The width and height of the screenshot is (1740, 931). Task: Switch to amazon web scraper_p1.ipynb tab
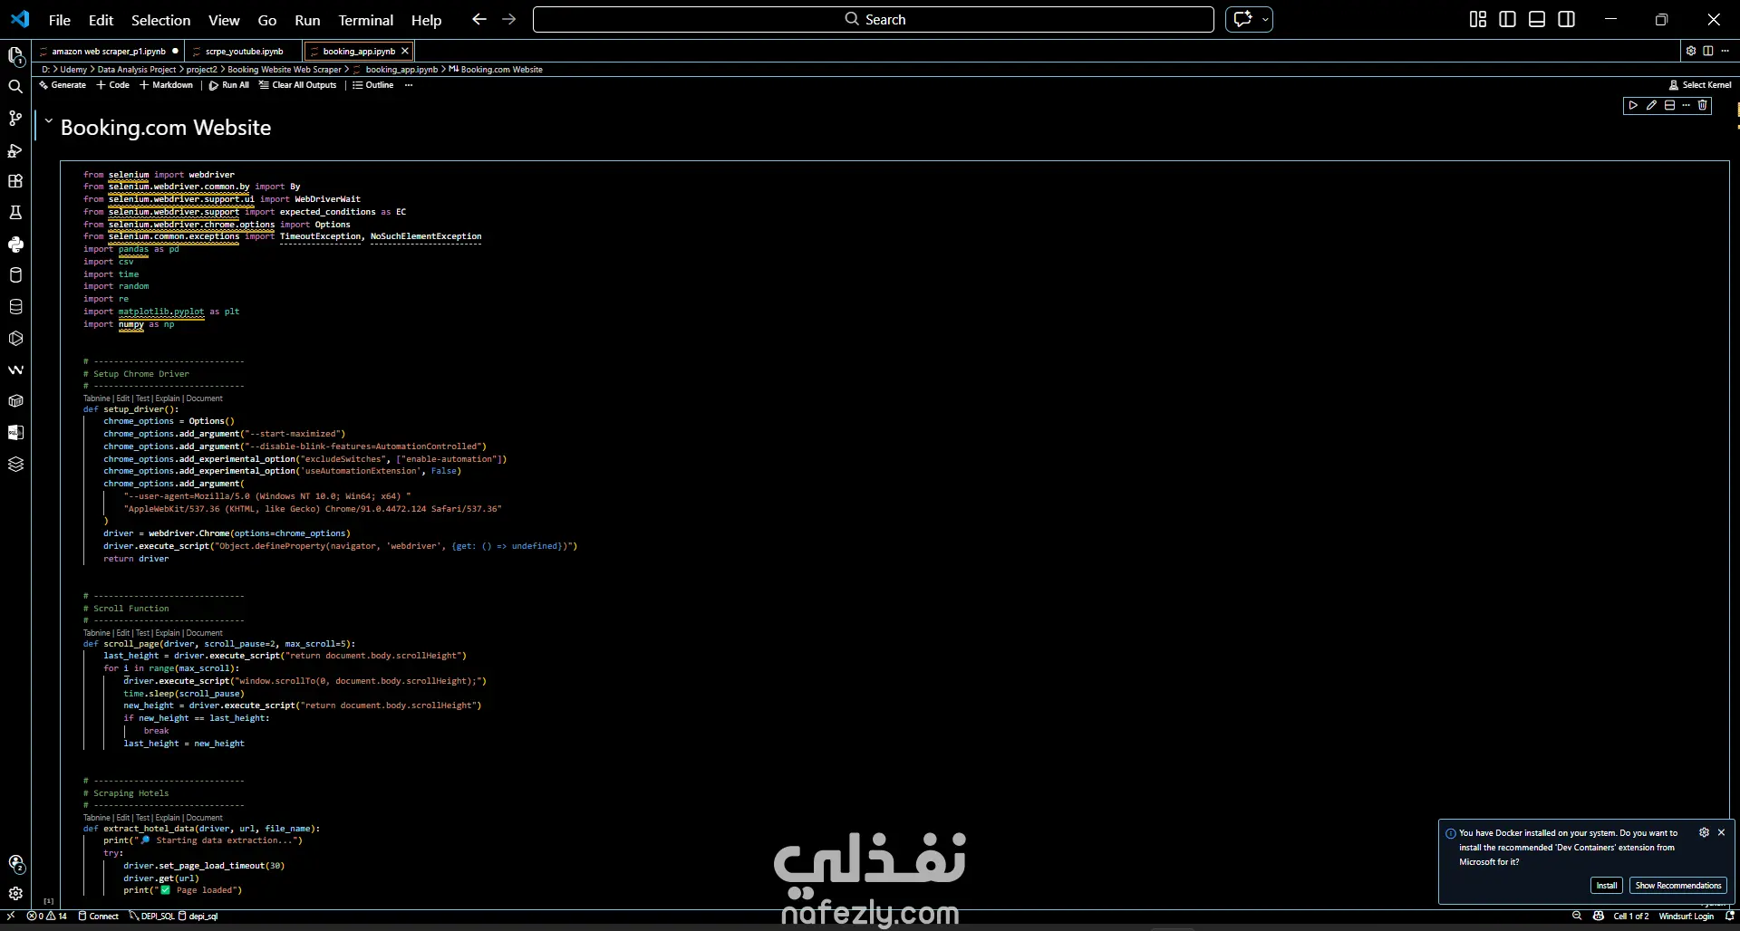point(109,52)
